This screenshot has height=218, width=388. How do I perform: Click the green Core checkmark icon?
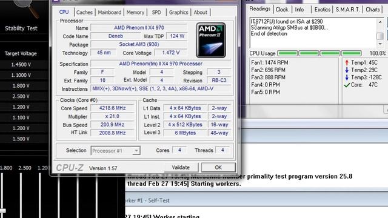(x=347, y=85)
